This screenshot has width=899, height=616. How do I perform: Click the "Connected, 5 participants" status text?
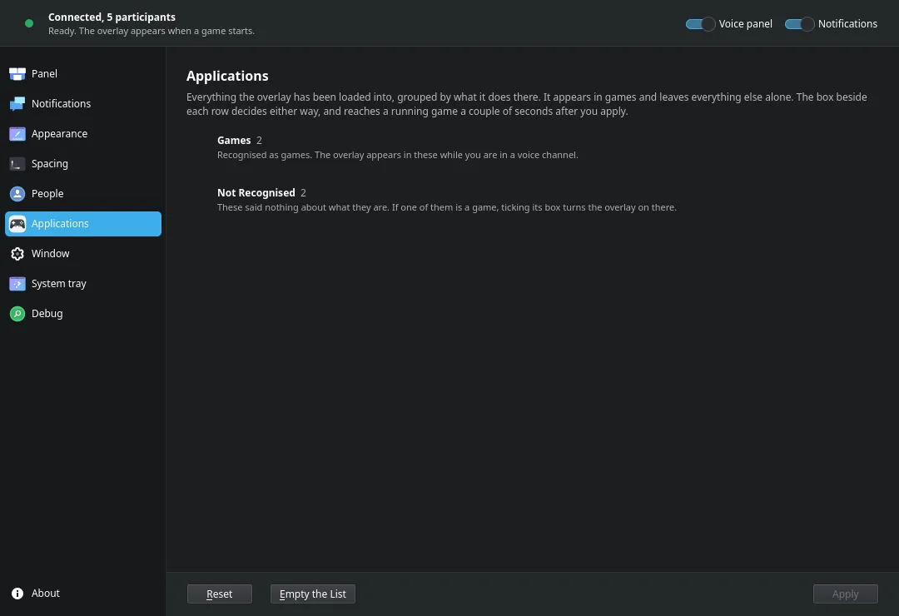[112, 17]
